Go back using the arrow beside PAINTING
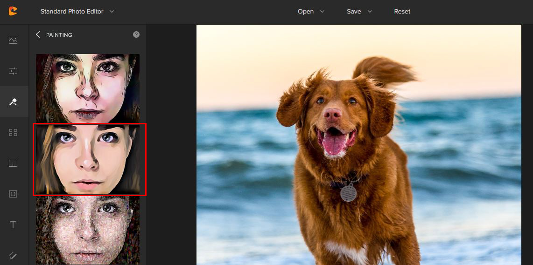 pos(38,34)
